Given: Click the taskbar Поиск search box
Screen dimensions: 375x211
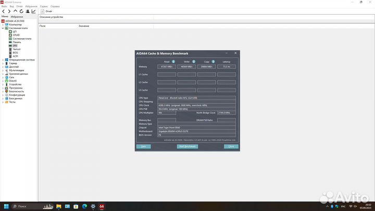Looking at the screenshot, I should click(x=32, y=206).
